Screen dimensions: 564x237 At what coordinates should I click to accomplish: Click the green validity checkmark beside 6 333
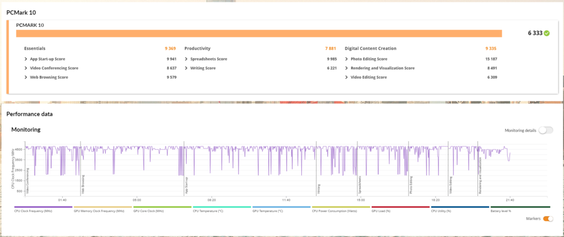tap(547, 34)
